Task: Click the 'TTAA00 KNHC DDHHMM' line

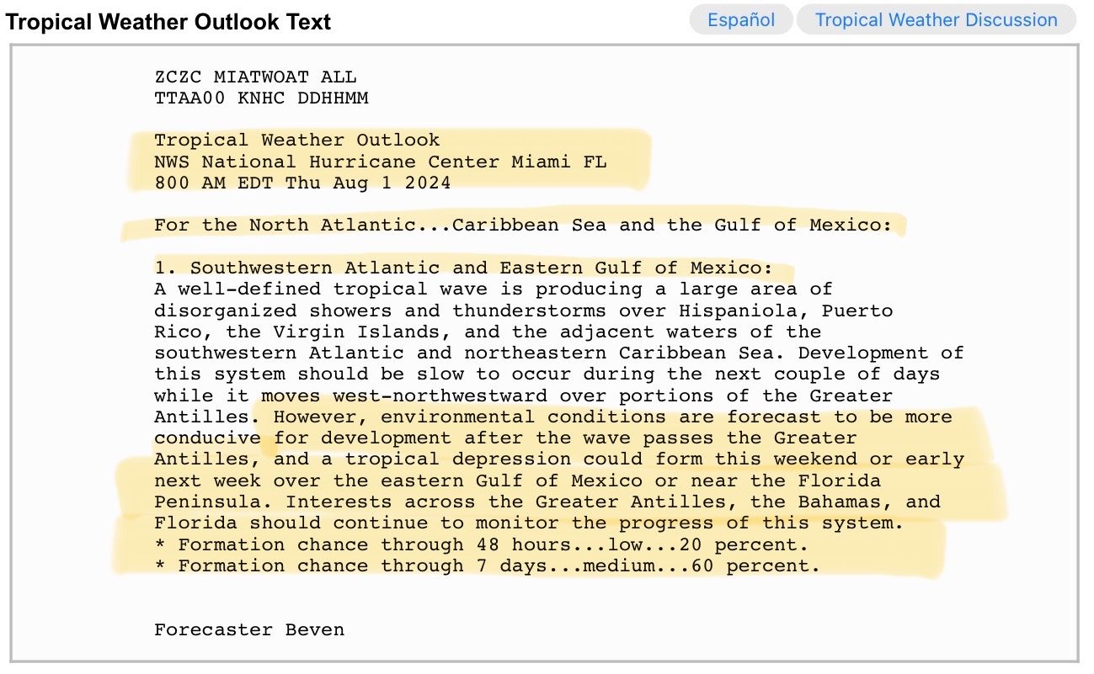Action: [261, 98]
